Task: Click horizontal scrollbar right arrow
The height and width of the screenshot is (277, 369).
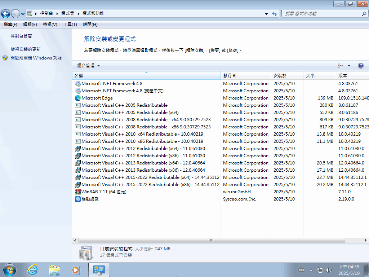Action: tap(366, 240)
